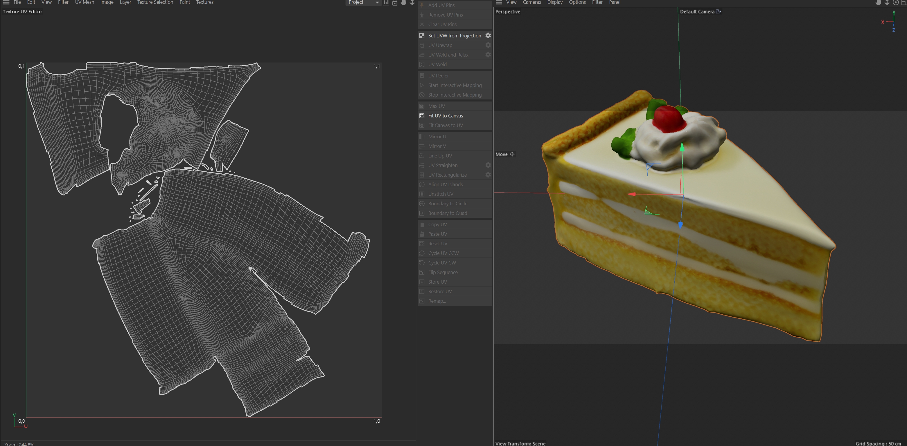This screenshot has width=907, height=446.
Task: Click the green Y-axis move handle arrow
Action: tap(682, 147)
